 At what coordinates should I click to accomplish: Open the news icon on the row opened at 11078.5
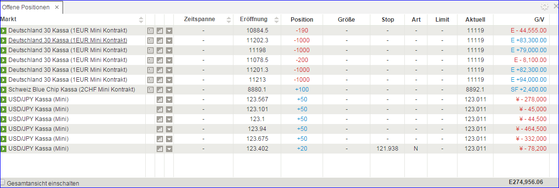click(x=150, y=60)
